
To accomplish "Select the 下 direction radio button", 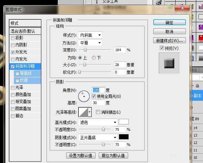I will pyautogui.click(x=94, y=58).
